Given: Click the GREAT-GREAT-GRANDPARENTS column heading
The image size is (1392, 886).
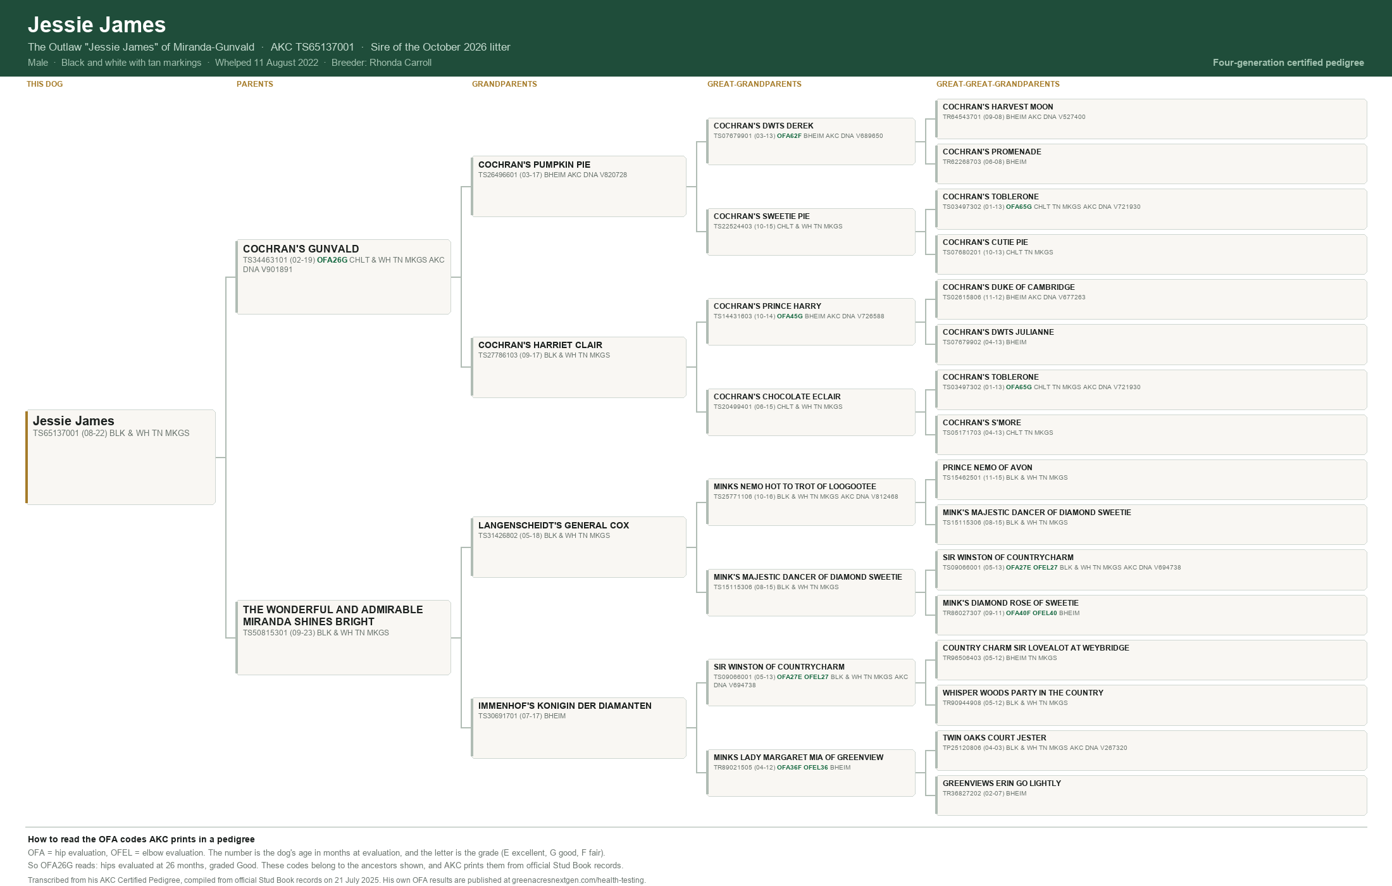Looking at the screenshot, I should point(998,84).
